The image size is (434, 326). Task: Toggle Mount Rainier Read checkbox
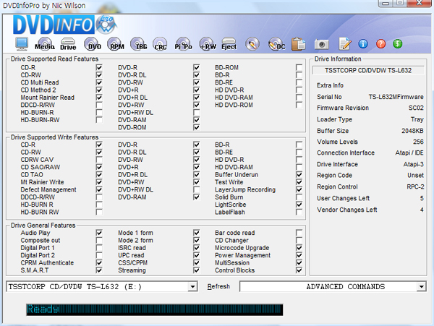[x=99, y=98]
